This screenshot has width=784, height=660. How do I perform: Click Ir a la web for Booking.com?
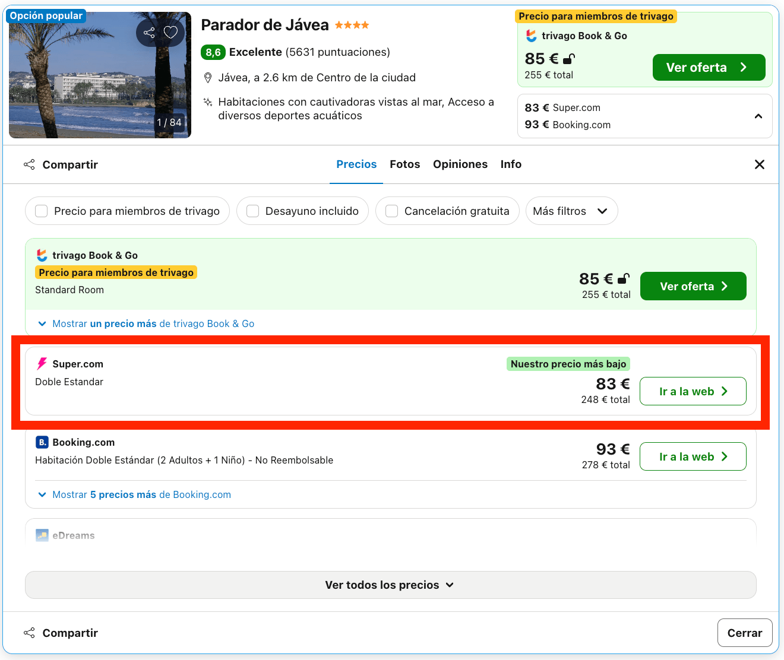pos(693,456)
